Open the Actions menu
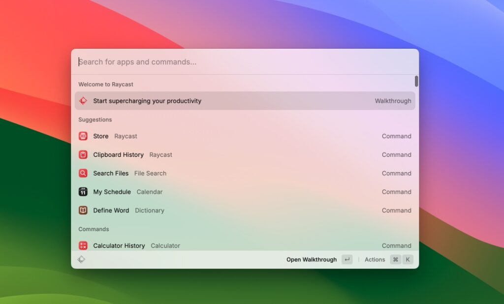Image resolution: width=504 pixels, height=304 pixels. tap(375, 259)
